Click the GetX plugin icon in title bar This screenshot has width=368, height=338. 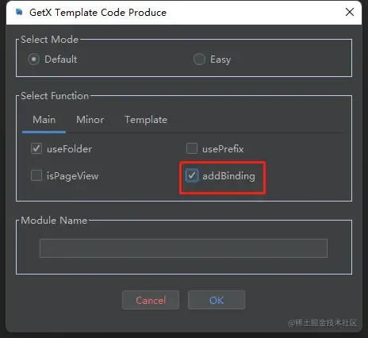point(19,12)
